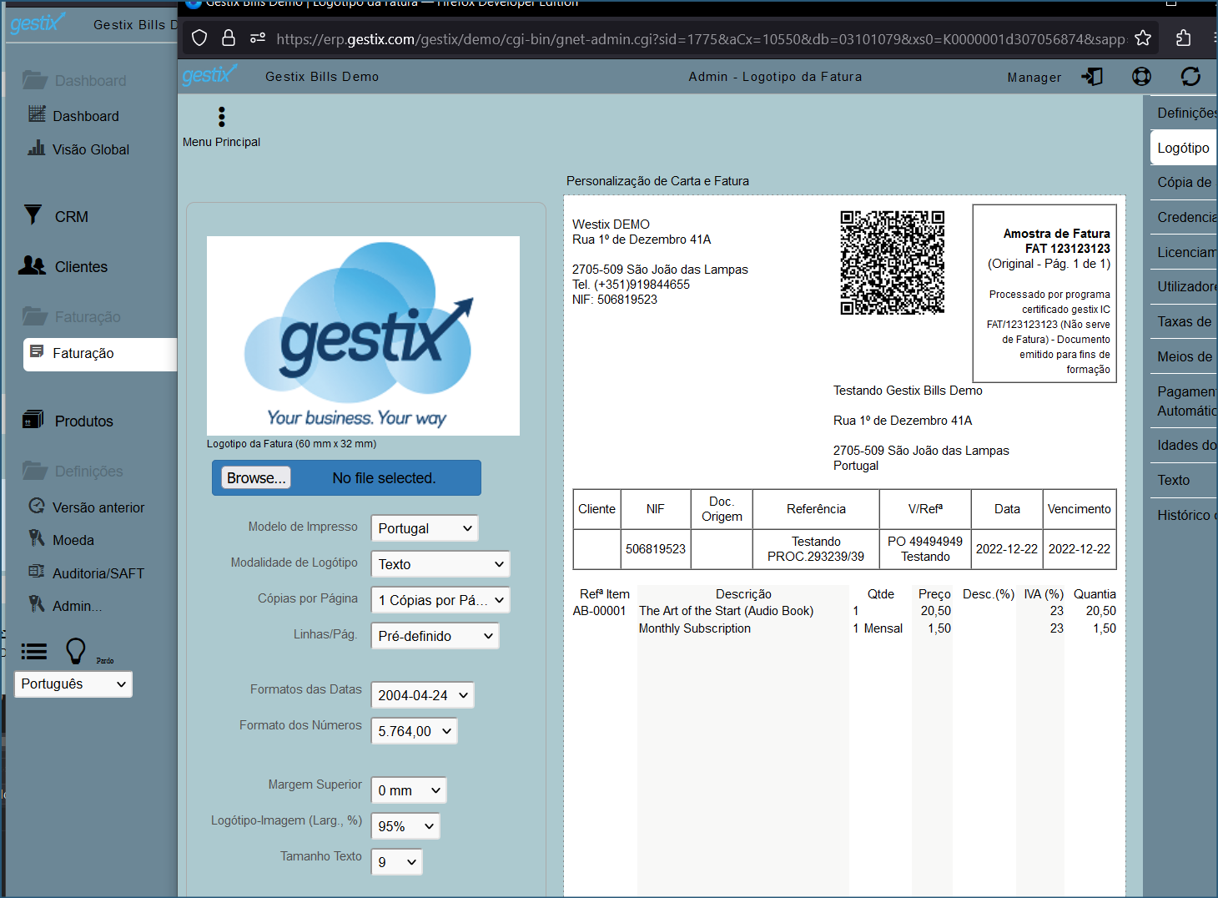Expand the Cópias por Página dropdown
This screenshot has height=898, width=1218.
tap(440, 600)
